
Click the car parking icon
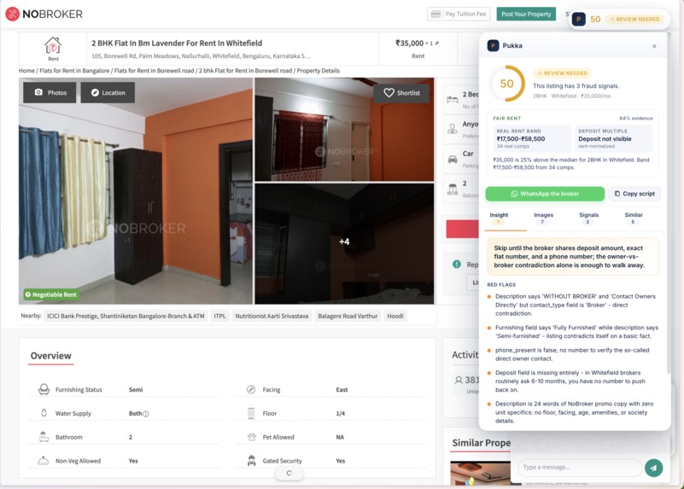point(453,159)
